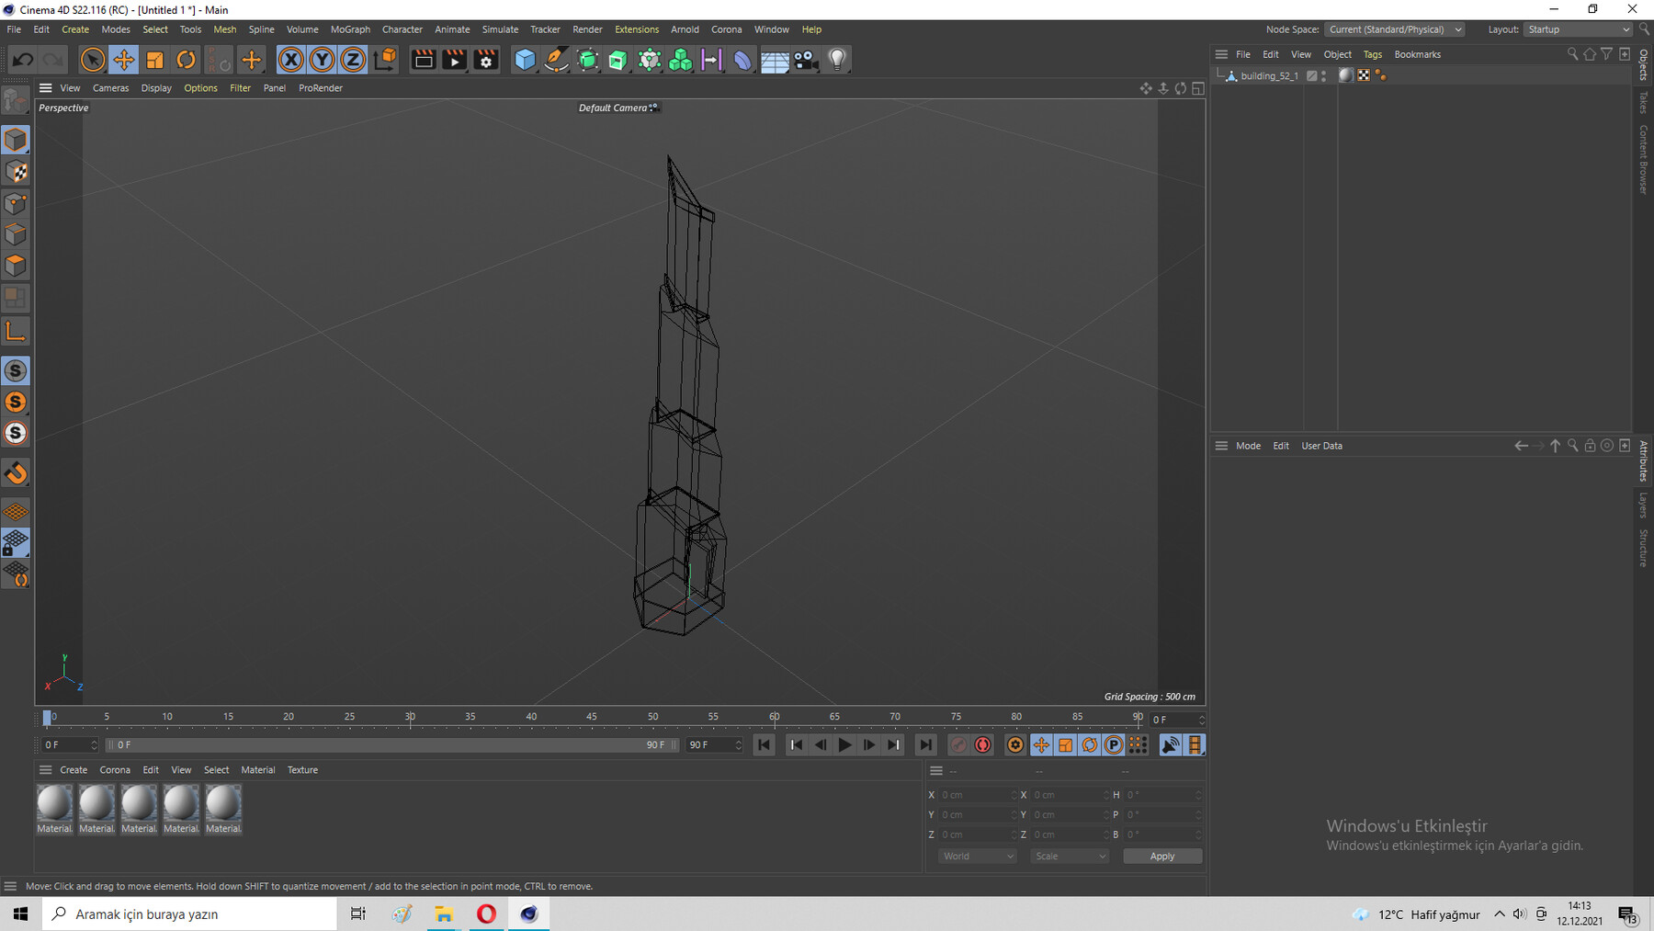
Task: Open the viewport Cameras menu
Action: point(110,88)
